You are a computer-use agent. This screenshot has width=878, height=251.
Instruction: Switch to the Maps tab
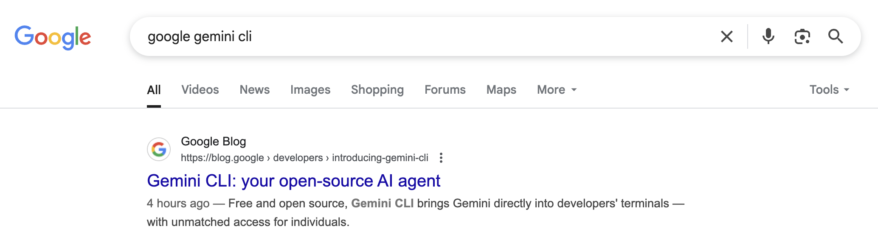pyautogui.click(x=501, y=90)
